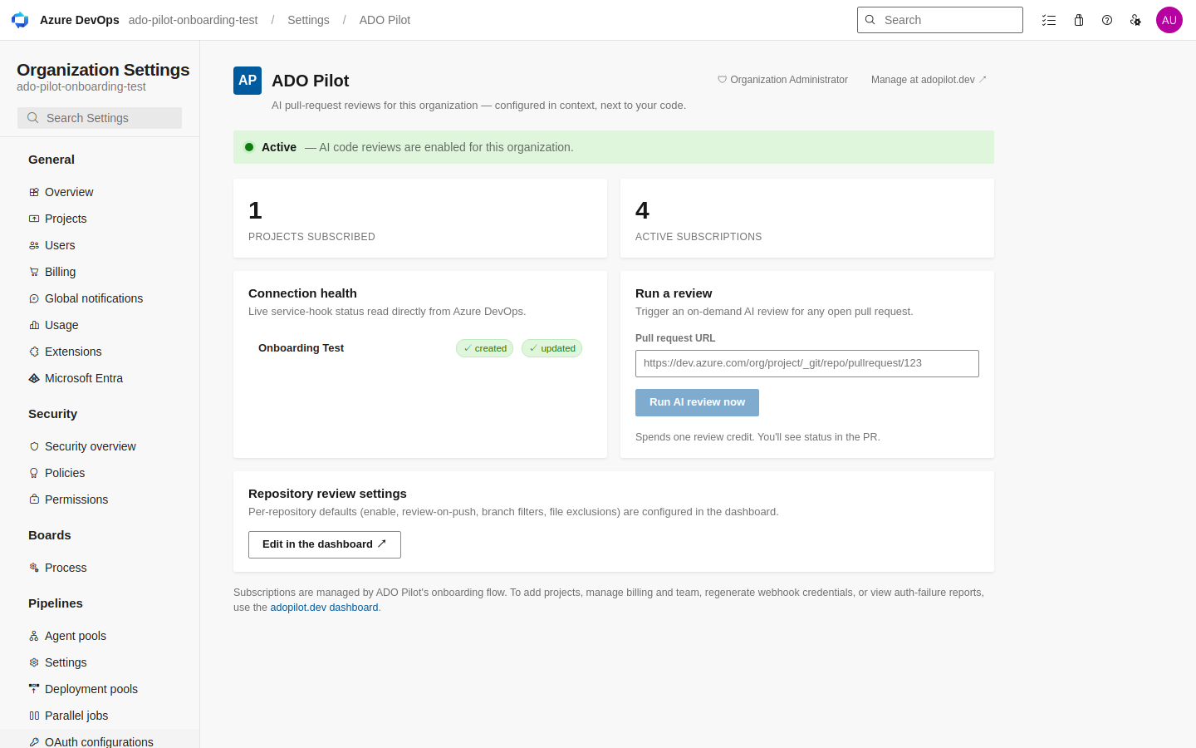This screenshot has height=748, width=1196.
Task: Focus the Pull request URL field
Action: click(807, 363)
